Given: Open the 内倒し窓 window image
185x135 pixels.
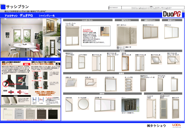Looking at the screenshot, I should coord(71,83).
